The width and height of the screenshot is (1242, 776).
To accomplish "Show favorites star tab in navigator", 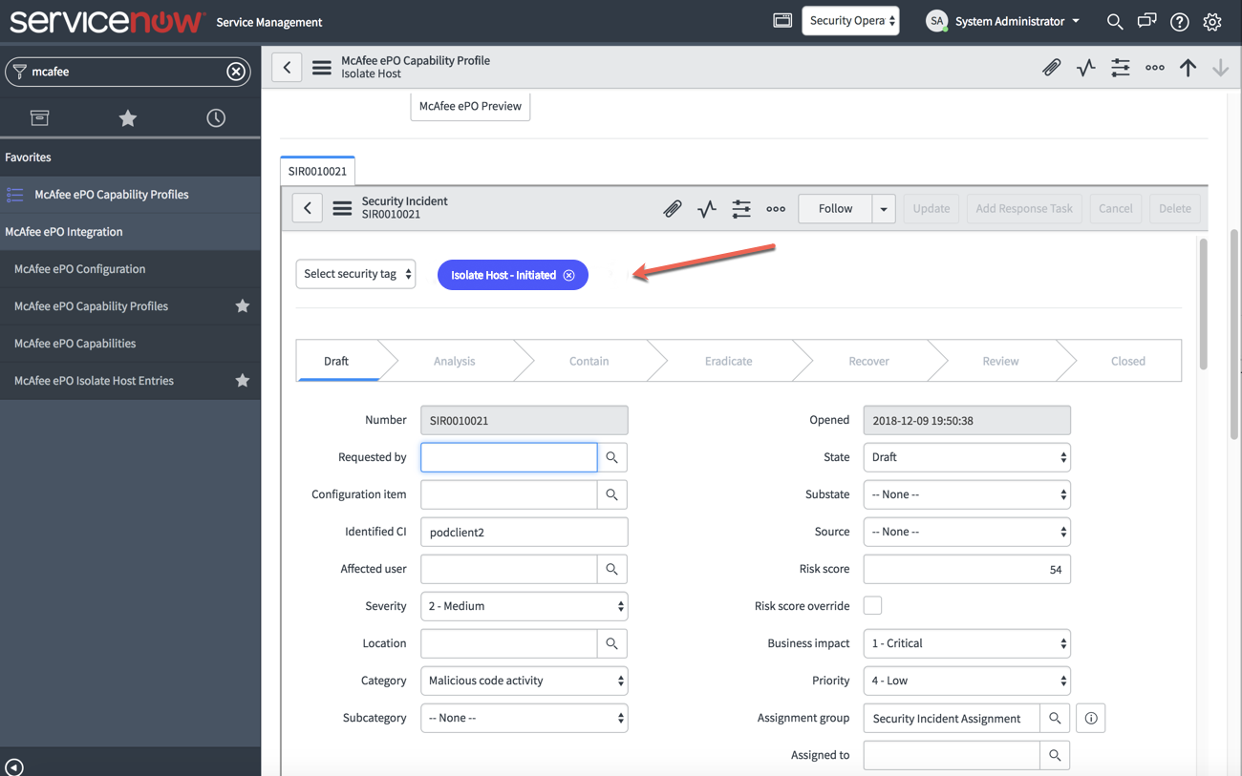I will point(127,117).
